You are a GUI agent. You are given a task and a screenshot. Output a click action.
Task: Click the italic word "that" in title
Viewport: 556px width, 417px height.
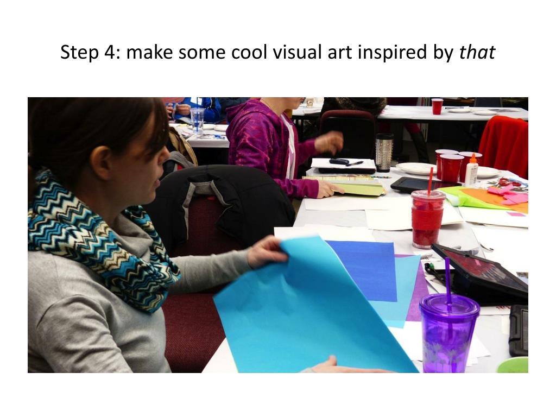(477, 53)
